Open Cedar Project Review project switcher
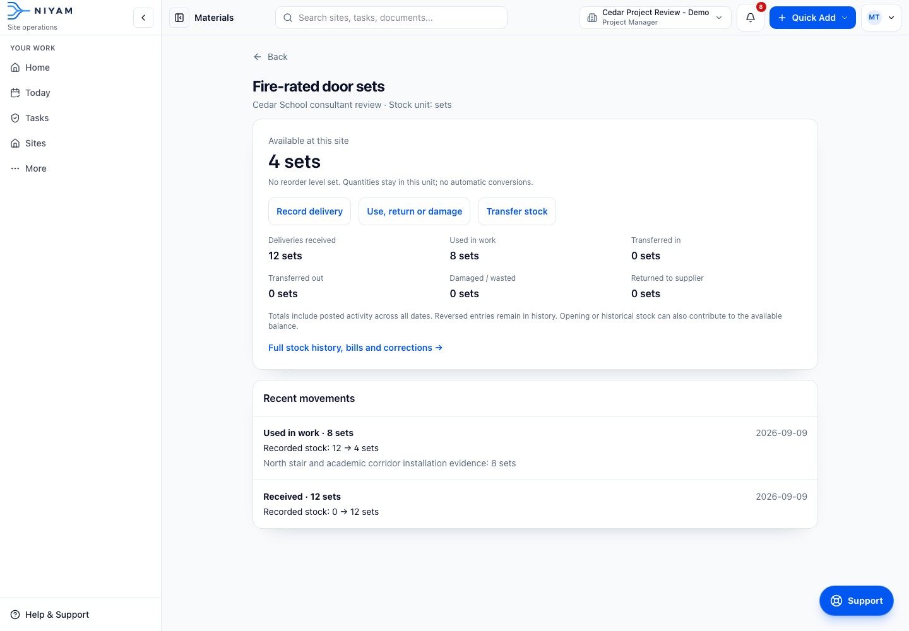The height and width of the screenshot is (631, 909). (655, 18)
